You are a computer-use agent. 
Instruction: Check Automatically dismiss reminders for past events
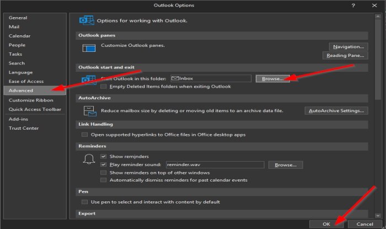(x=104, y=180)
